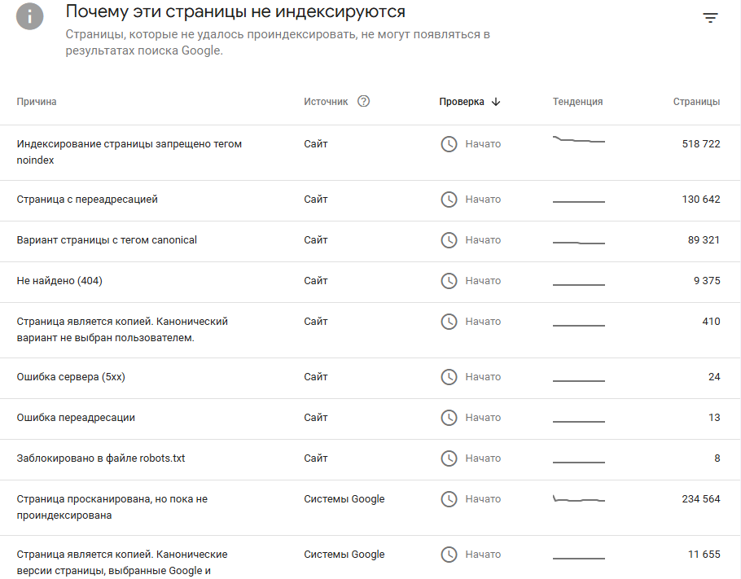741x579 pixels.
Task: Click trend sparkline for noindex row
Action: [x=578, y=141]
